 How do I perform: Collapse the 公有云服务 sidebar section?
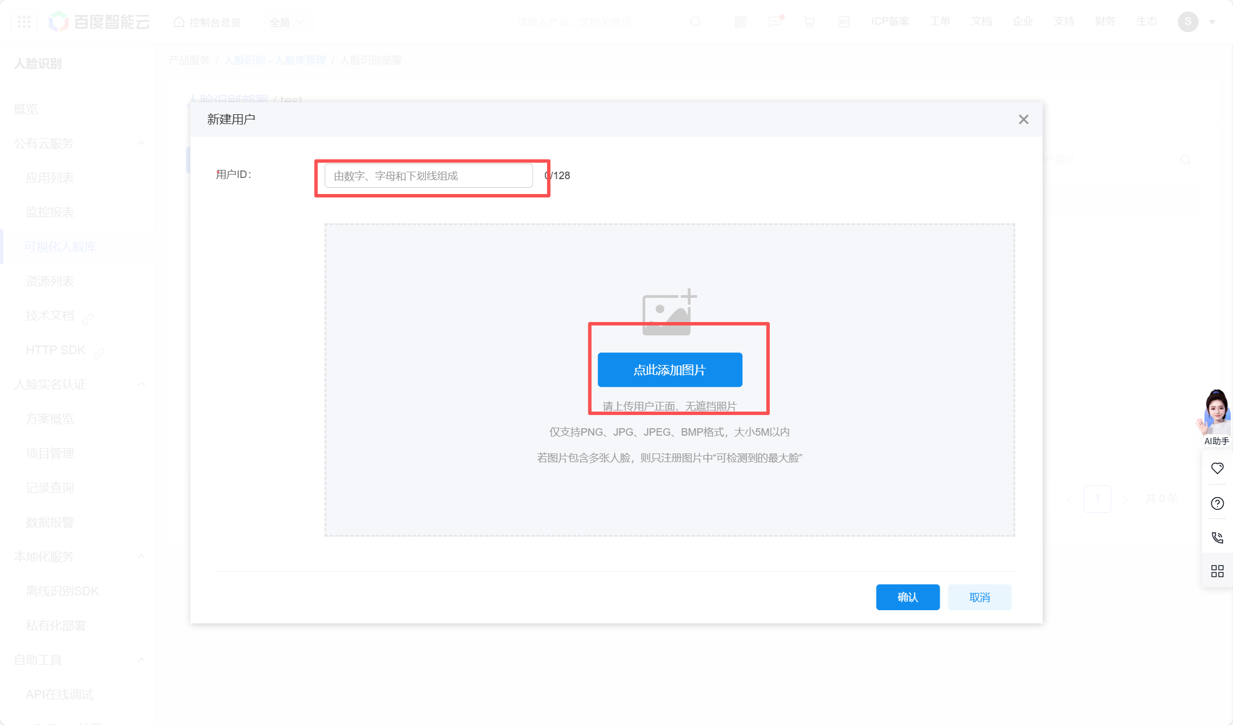(x=141, y=143)
